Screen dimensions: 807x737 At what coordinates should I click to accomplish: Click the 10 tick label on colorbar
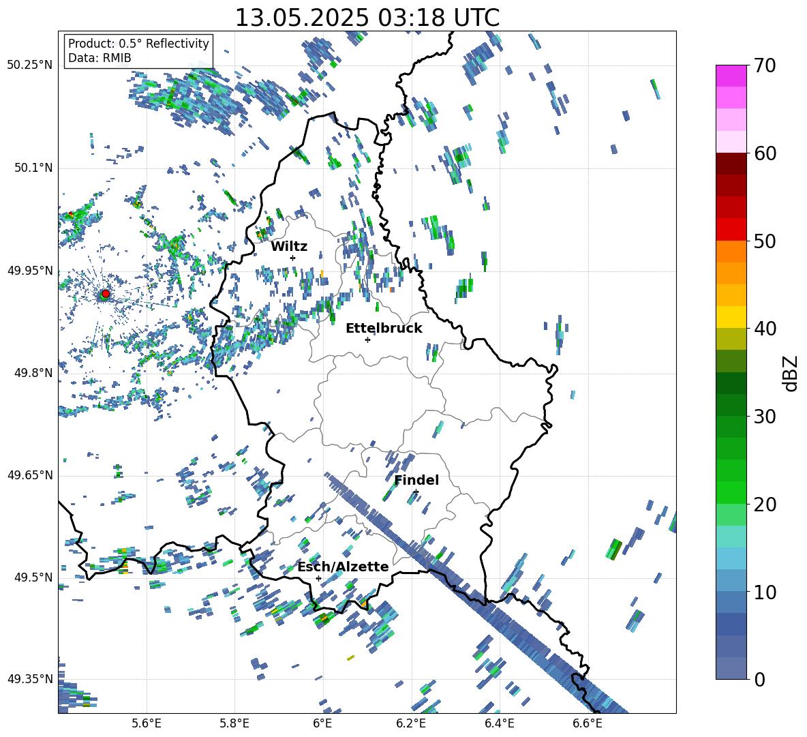tap(765, 592)
